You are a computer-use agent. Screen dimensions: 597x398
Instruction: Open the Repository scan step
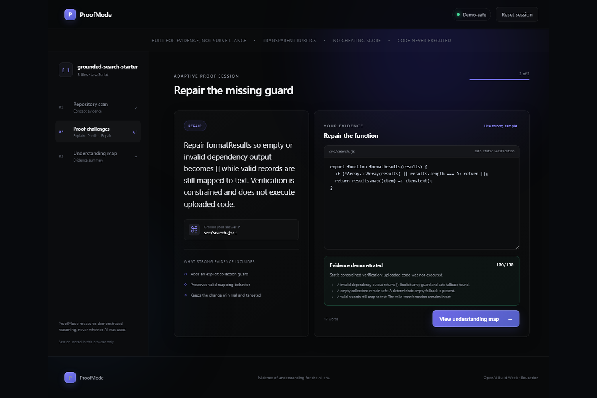point(98,107)
